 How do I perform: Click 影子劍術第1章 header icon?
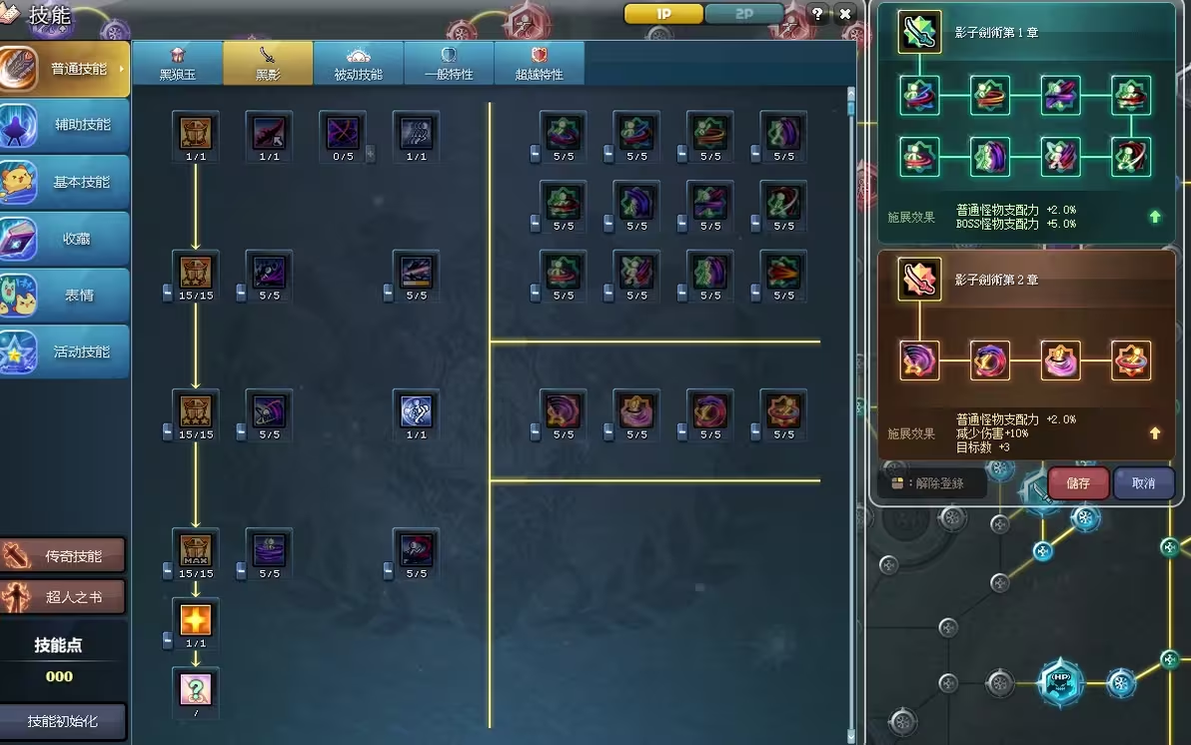click(x=919, y=32)
